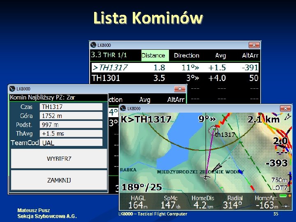Close the map LK8000 window
Screen dimensions: 296x222
click(285, 109)
